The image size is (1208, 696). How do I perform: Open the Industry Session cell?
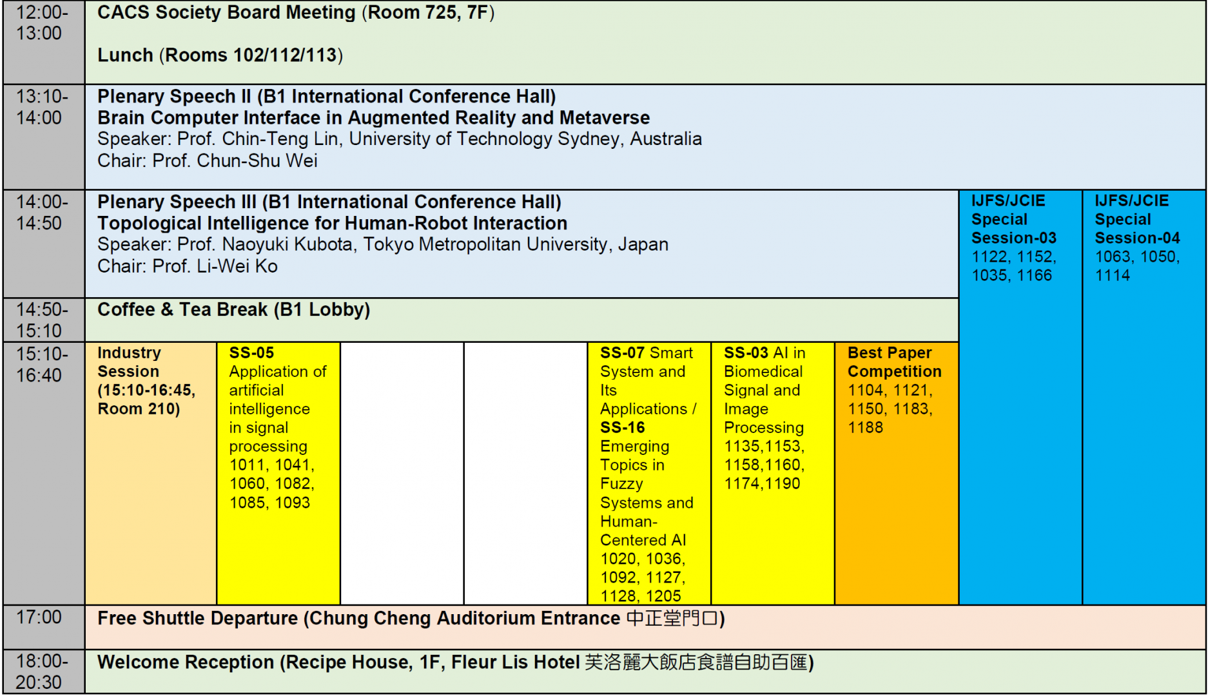[x=150, y=381]
